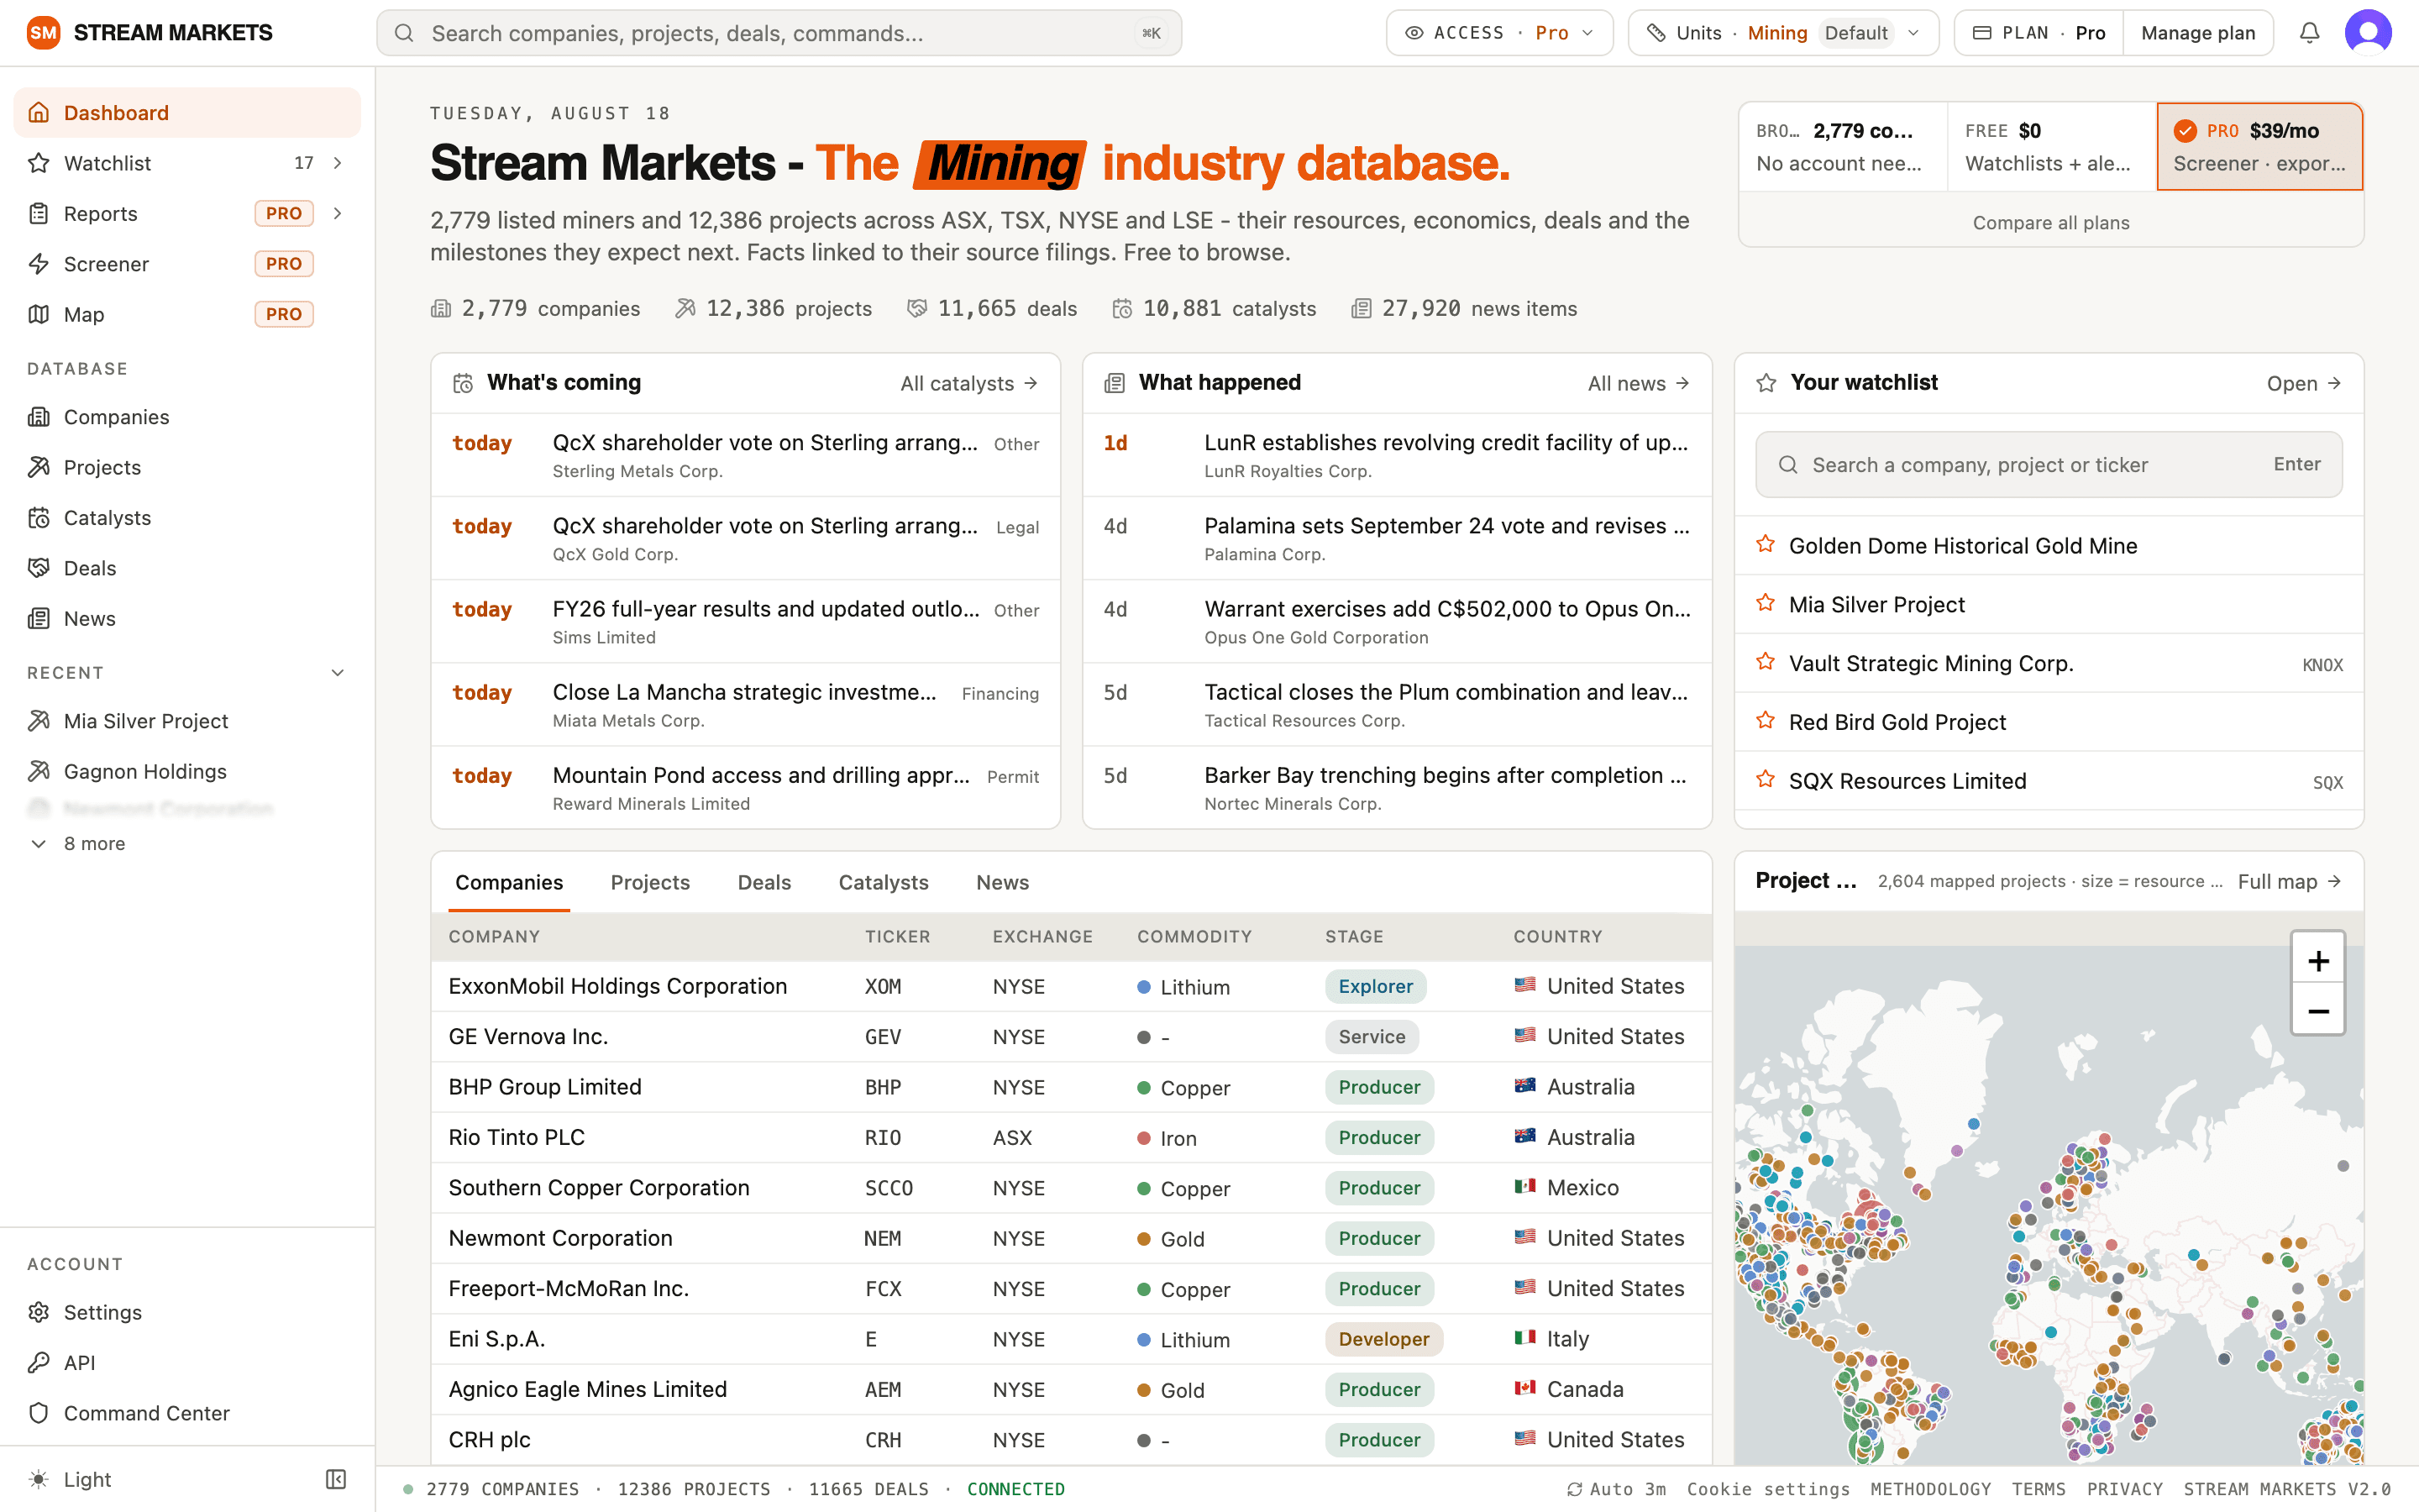The height and width of the screenshot is (1512, 2419).
Task: Open All catalysts link
Action: (x=968, y=383)
